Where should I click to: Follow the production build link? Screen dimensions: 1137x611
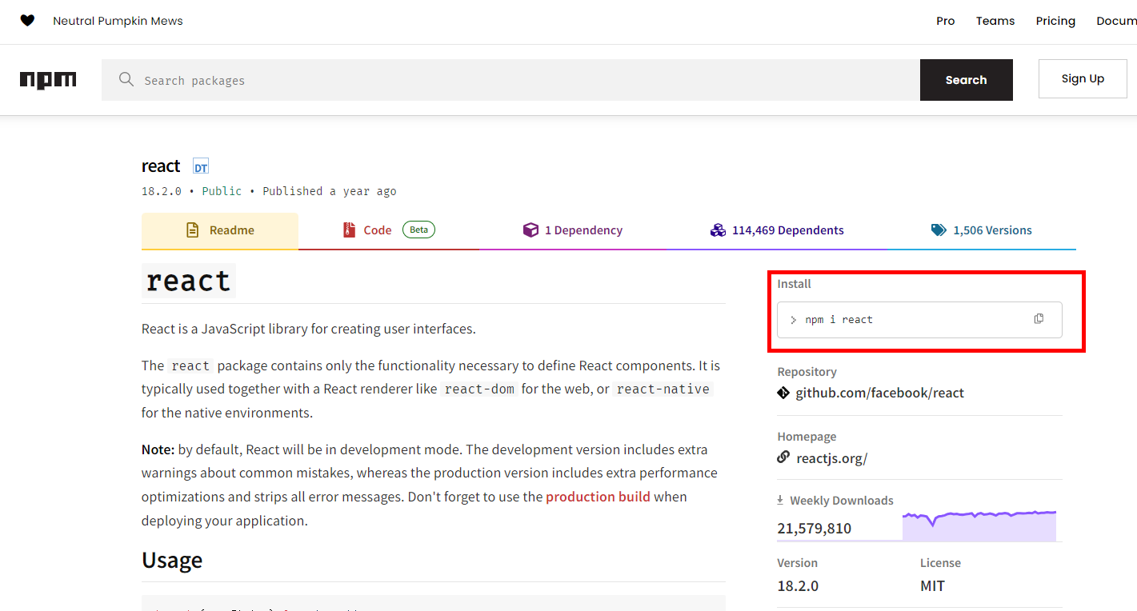click(598, 497)
